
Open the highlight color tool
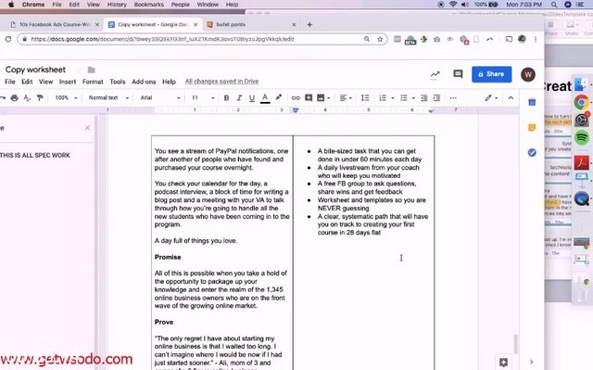click(279, 97)
